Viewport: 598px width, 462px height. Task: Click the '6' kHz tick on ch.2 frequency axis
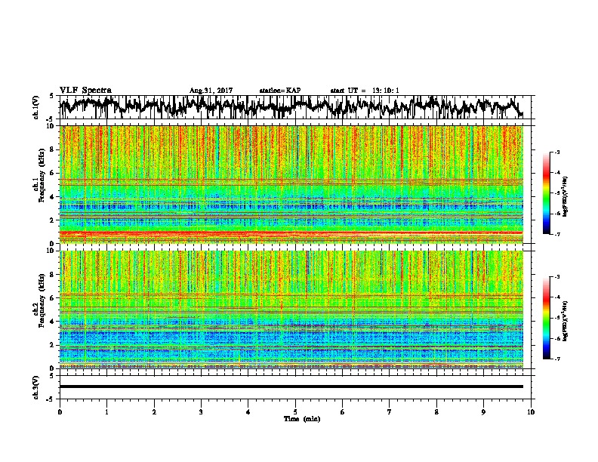point(53,298)
